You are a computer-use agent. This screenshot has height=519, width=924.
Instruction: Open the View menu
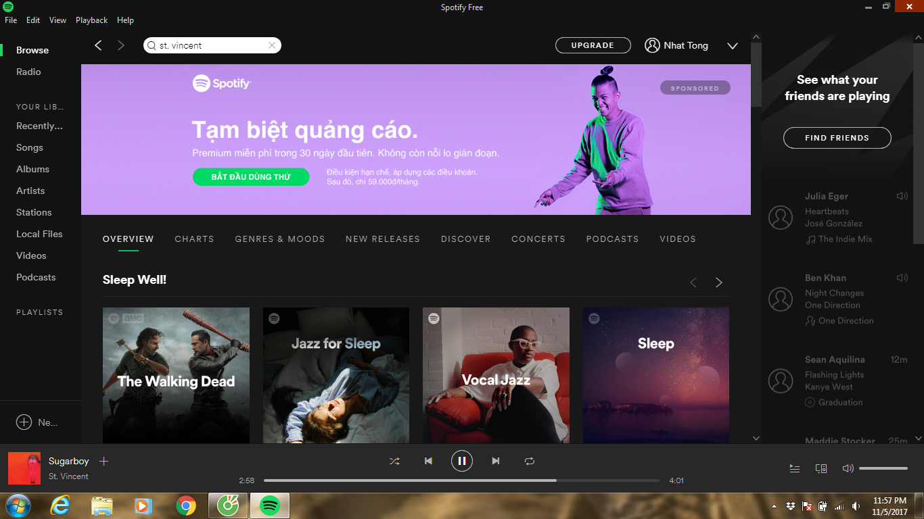click(x=57, y=20)
